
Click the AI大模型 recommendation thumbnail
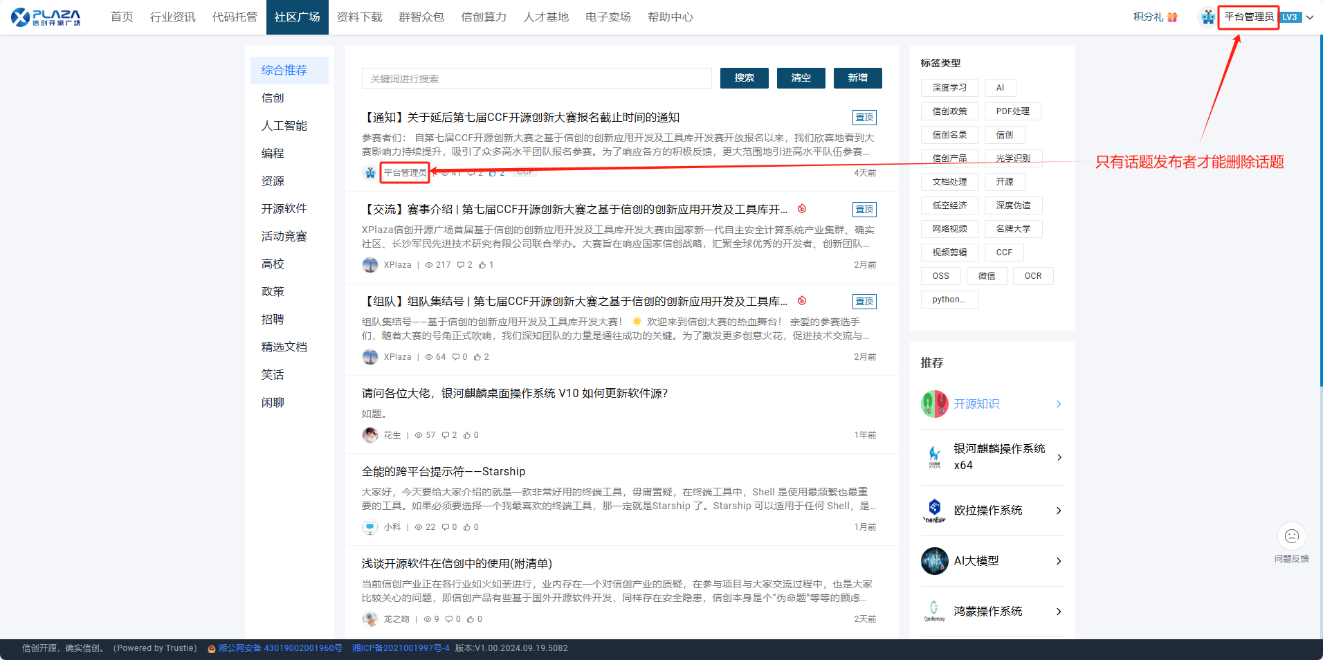click(934, 561)
